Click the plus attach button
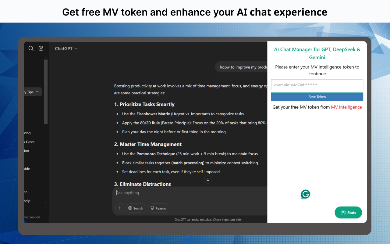This screenshot has height=244, width=390. pyautogui.click(x=120, y=208)
